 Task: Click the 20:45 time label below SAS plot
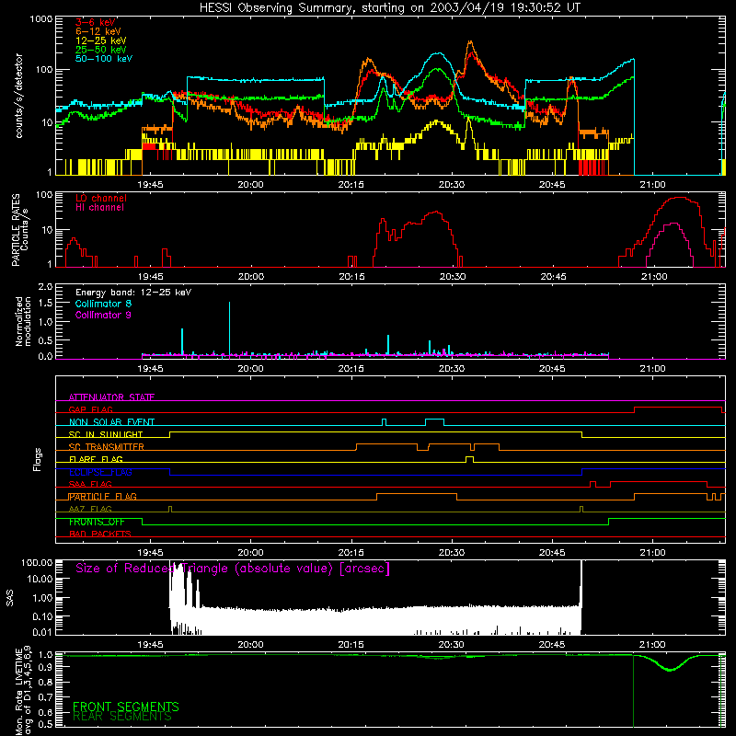coord(552,645)
